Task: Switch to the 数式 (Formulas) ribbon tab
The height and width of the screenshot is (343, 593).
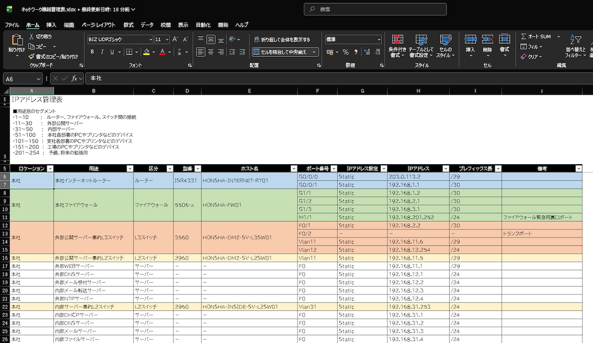Action: (x=128, y=25)
